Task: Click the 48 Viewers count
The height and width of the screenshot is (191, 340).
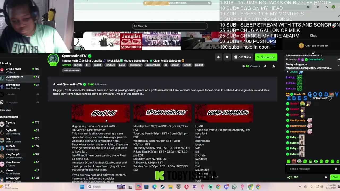Action: tap(251, 66)
